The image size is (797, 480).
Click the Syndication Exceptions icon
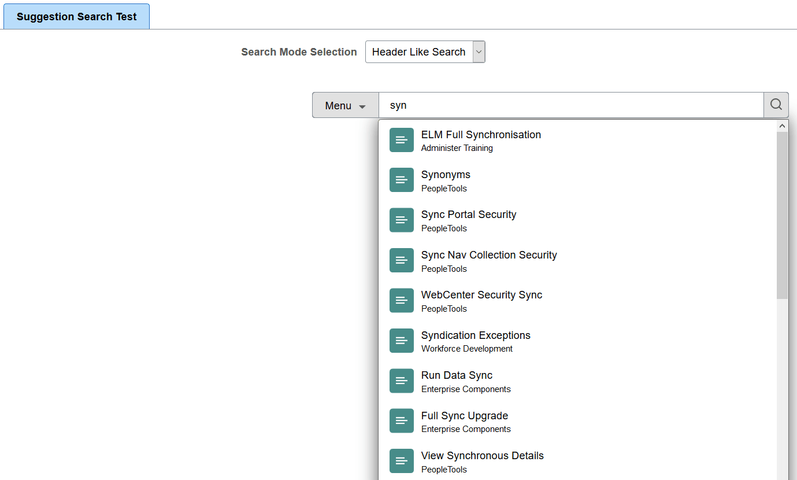(x=402, y=341)
